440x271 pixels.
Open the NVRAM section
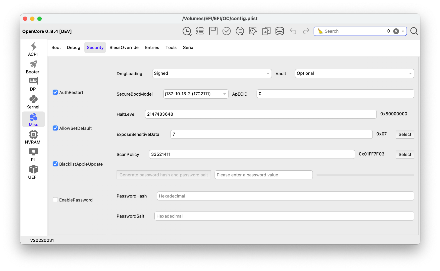point(33,137)
